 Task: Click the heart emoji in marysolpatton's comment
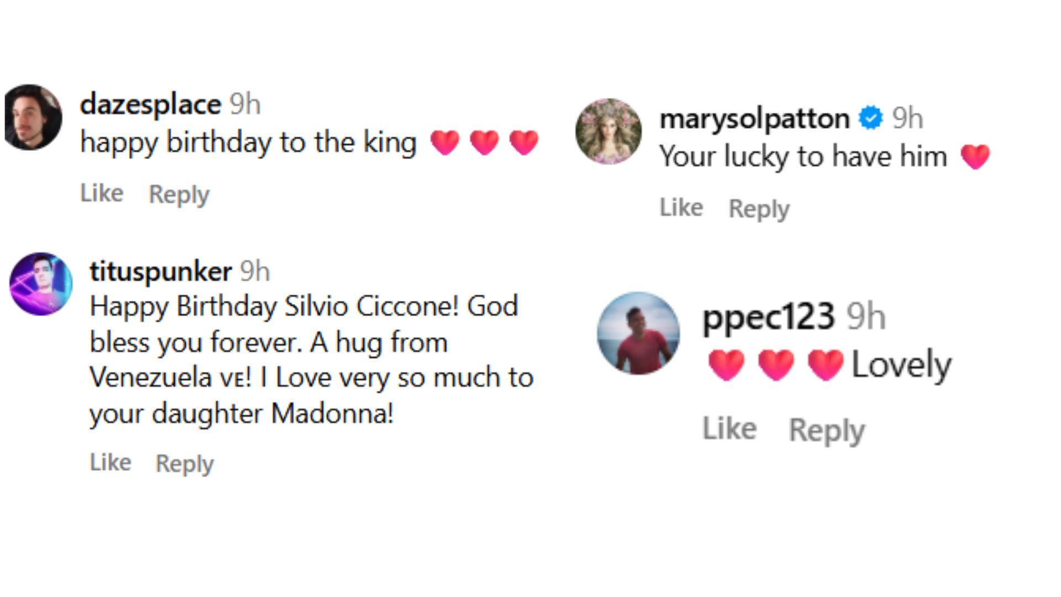coord(975,156)
